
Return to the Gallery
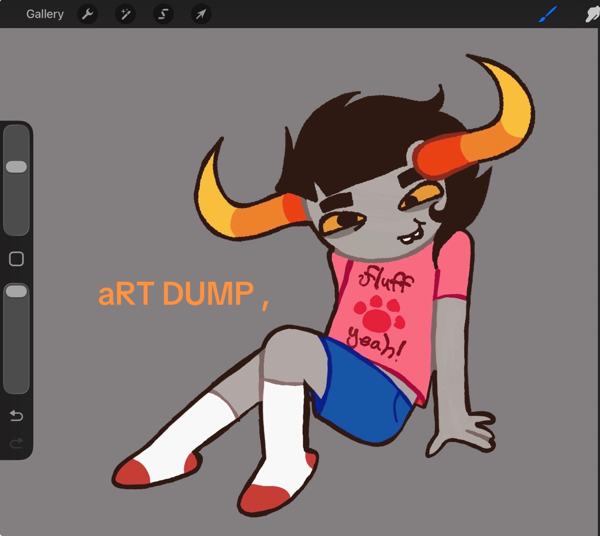(45, 14)
